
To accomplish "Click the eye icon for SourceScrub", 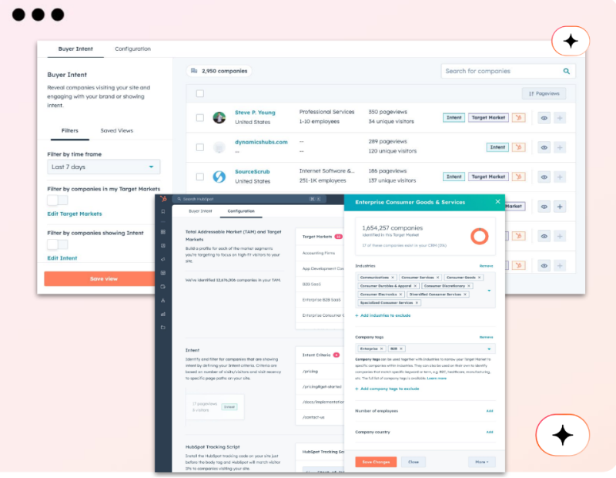I will pos(544,177).
